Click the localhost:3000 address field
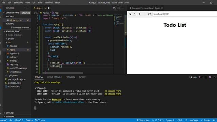Screen dimensions: 217x122 [184, 14]
